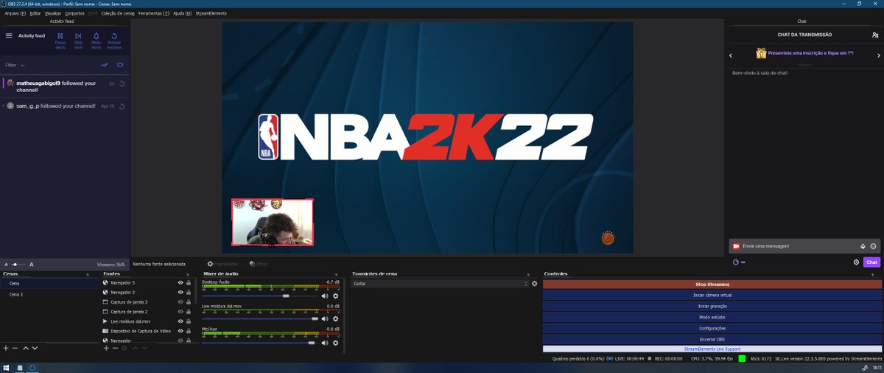This screenshot has height=373, width=884.
Task: Adjust the Mic/Aux volume slider
Action: tap(311, 342)
